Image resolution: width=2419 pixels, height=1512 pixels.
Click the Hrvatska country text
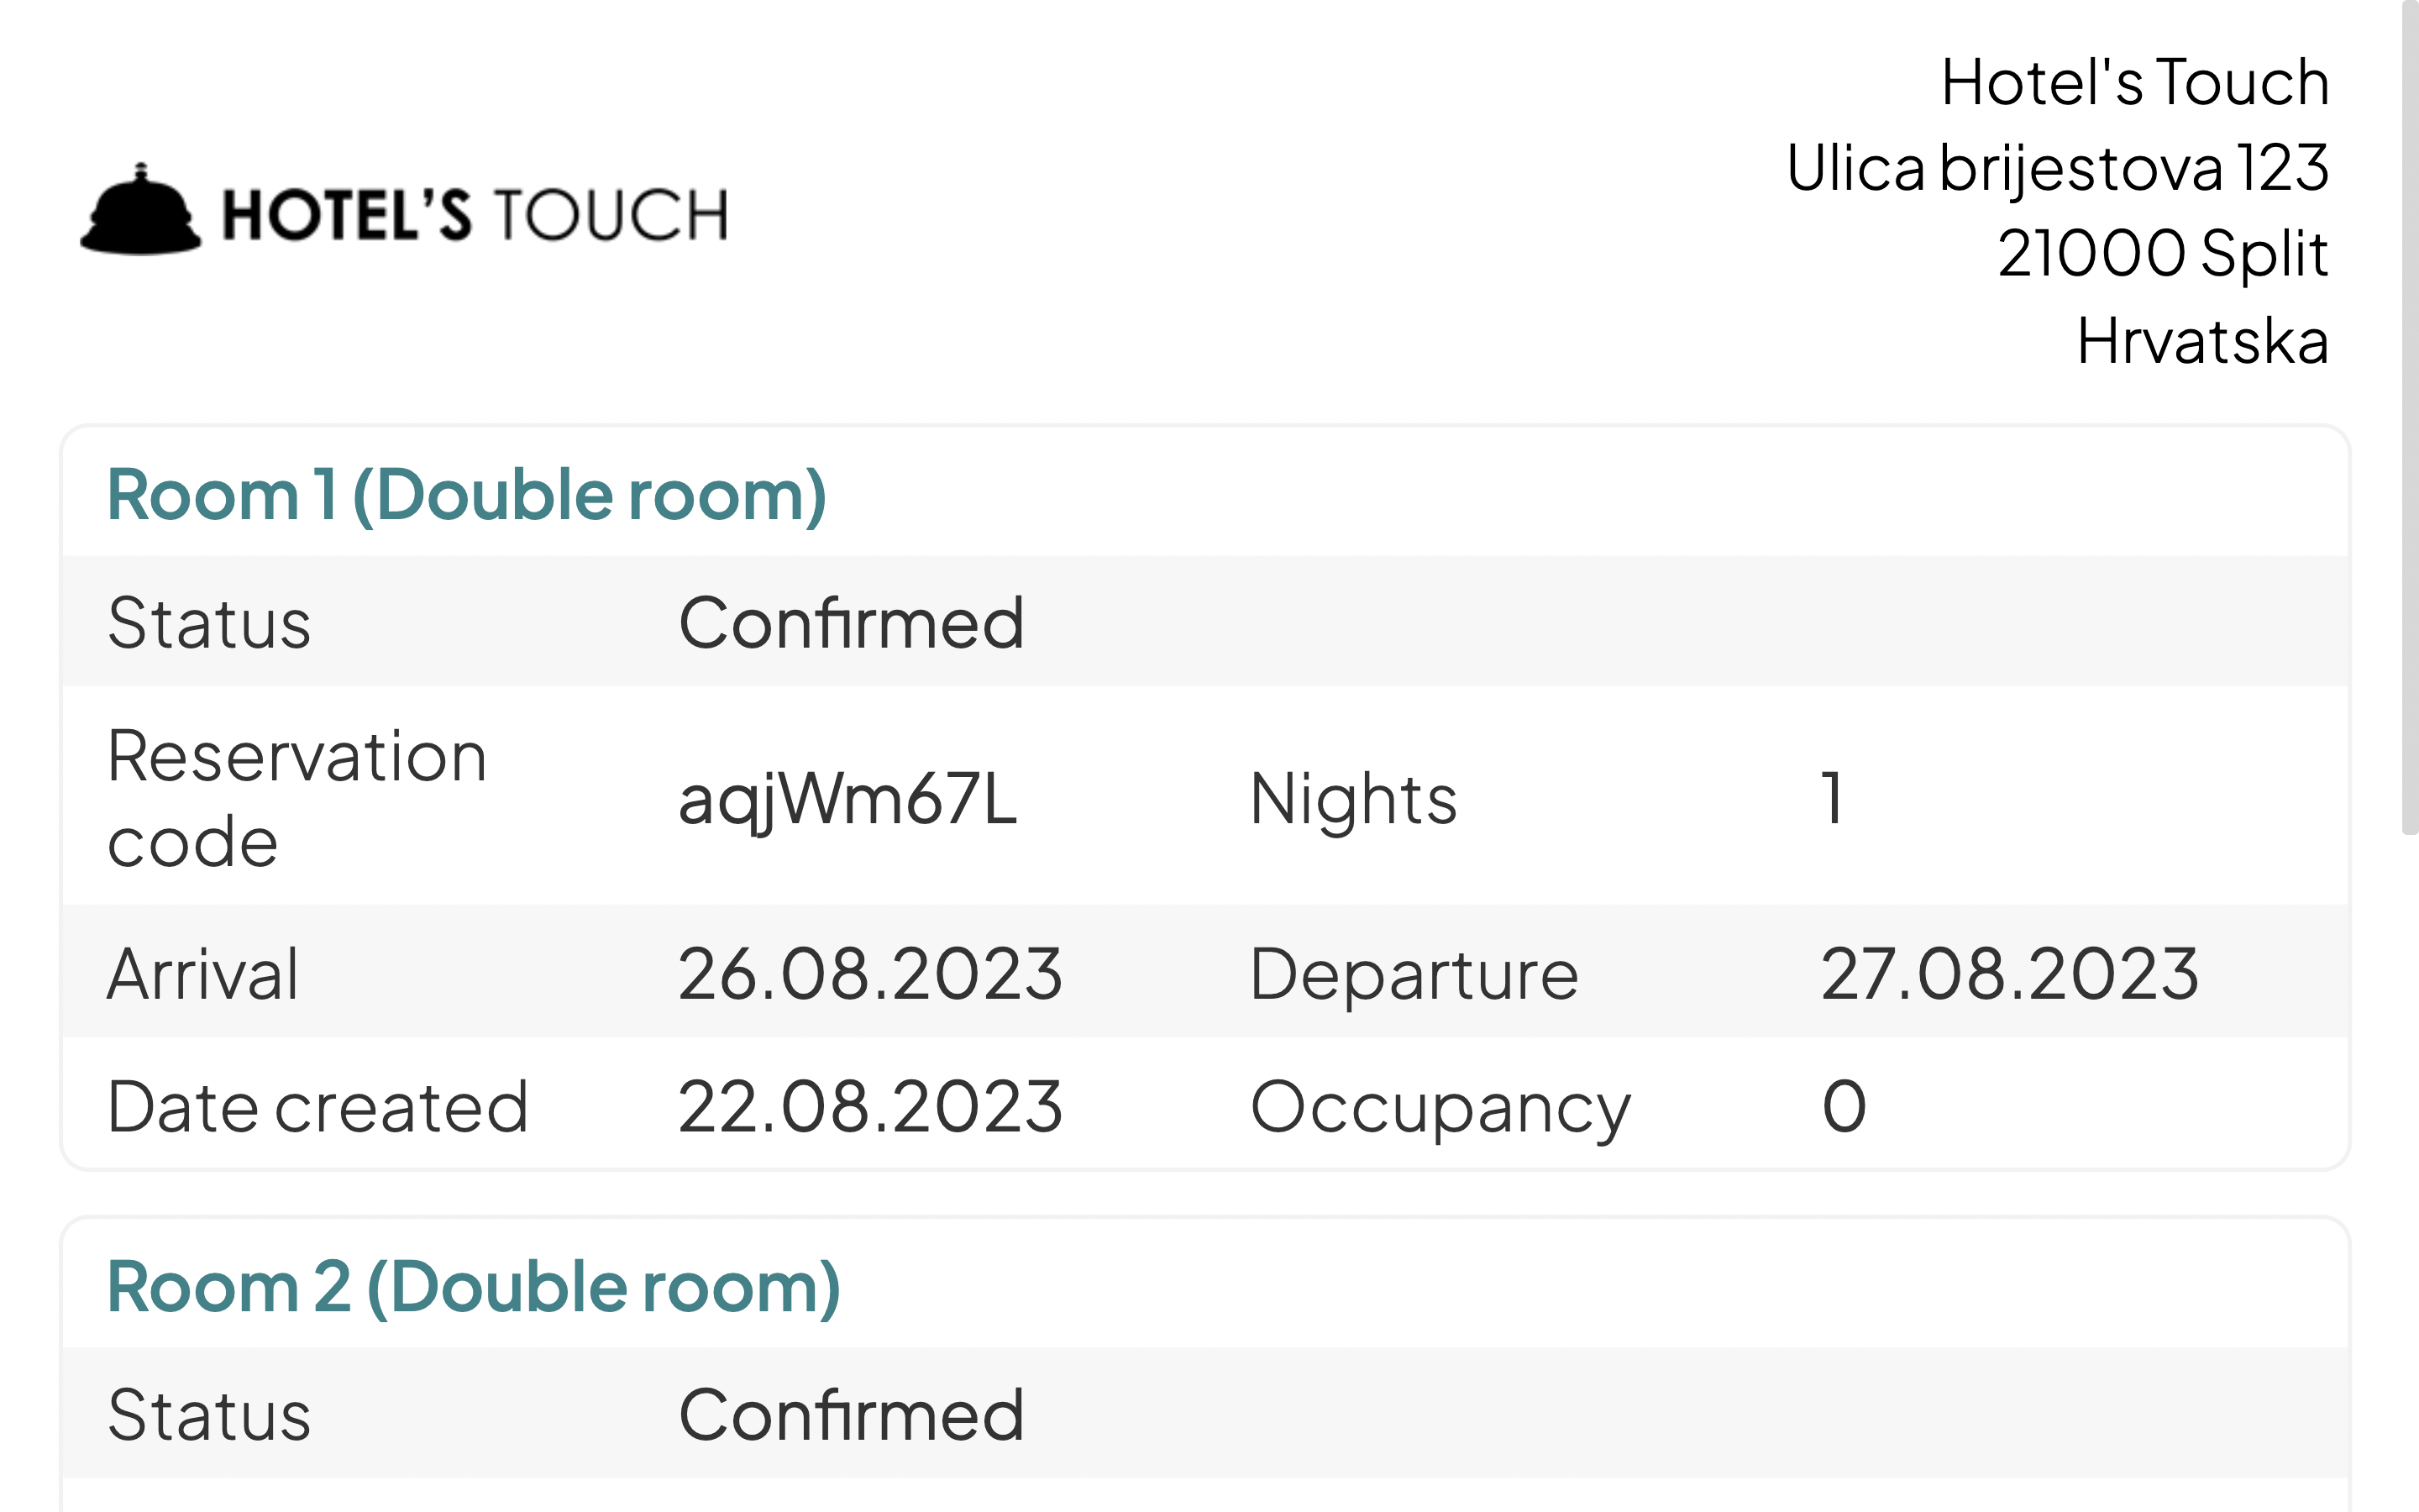2203,341
